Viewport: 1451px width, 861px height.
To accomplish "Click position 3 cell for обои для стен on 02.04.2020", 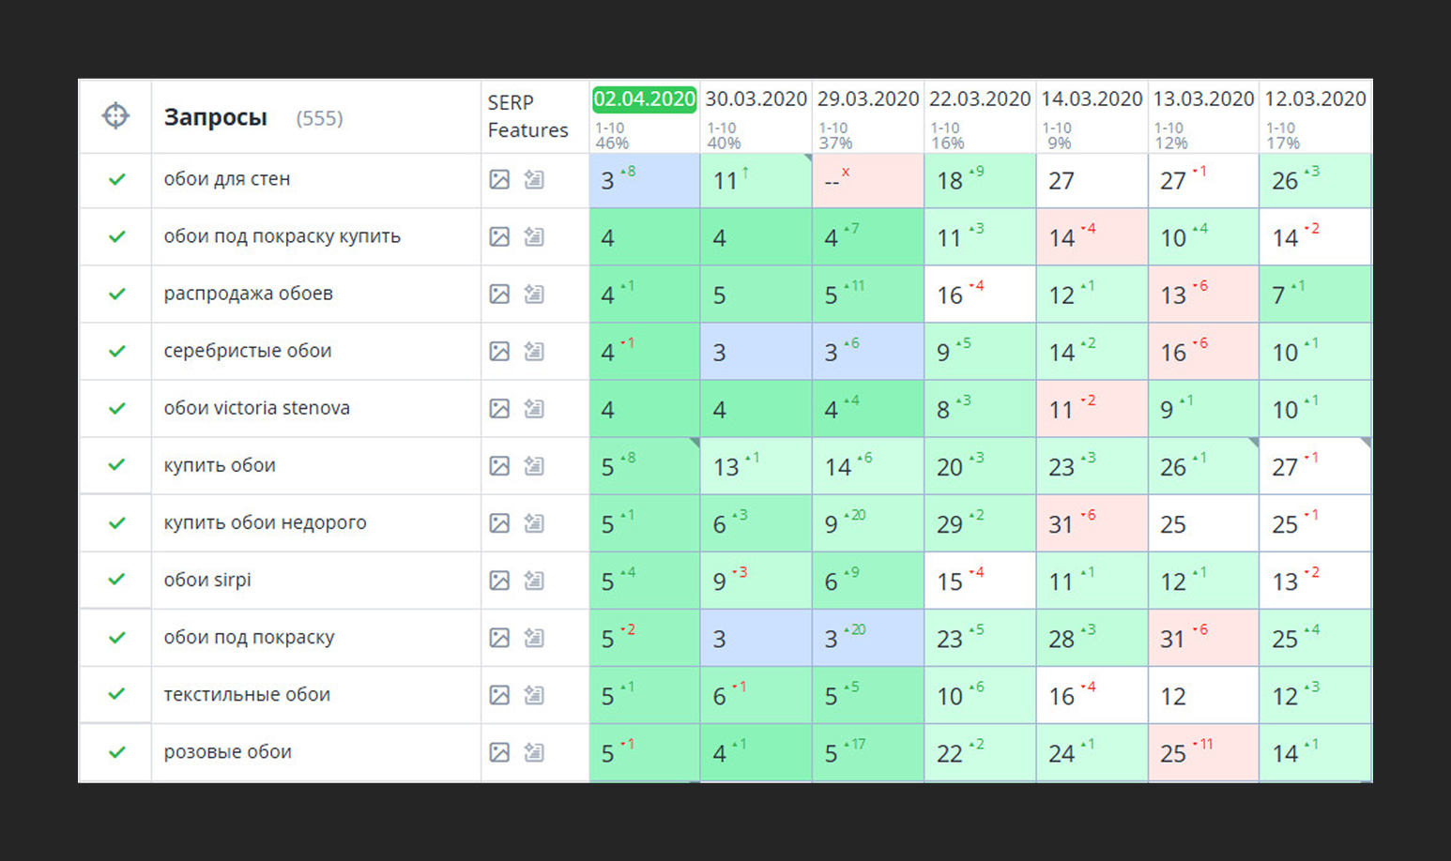I will [644, 180].
